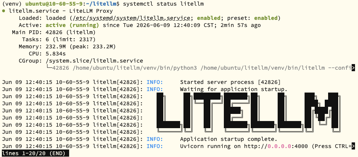Click '2min 57s ago' text
The height and width of the screenshot is (157, 358).
(241, 25)
